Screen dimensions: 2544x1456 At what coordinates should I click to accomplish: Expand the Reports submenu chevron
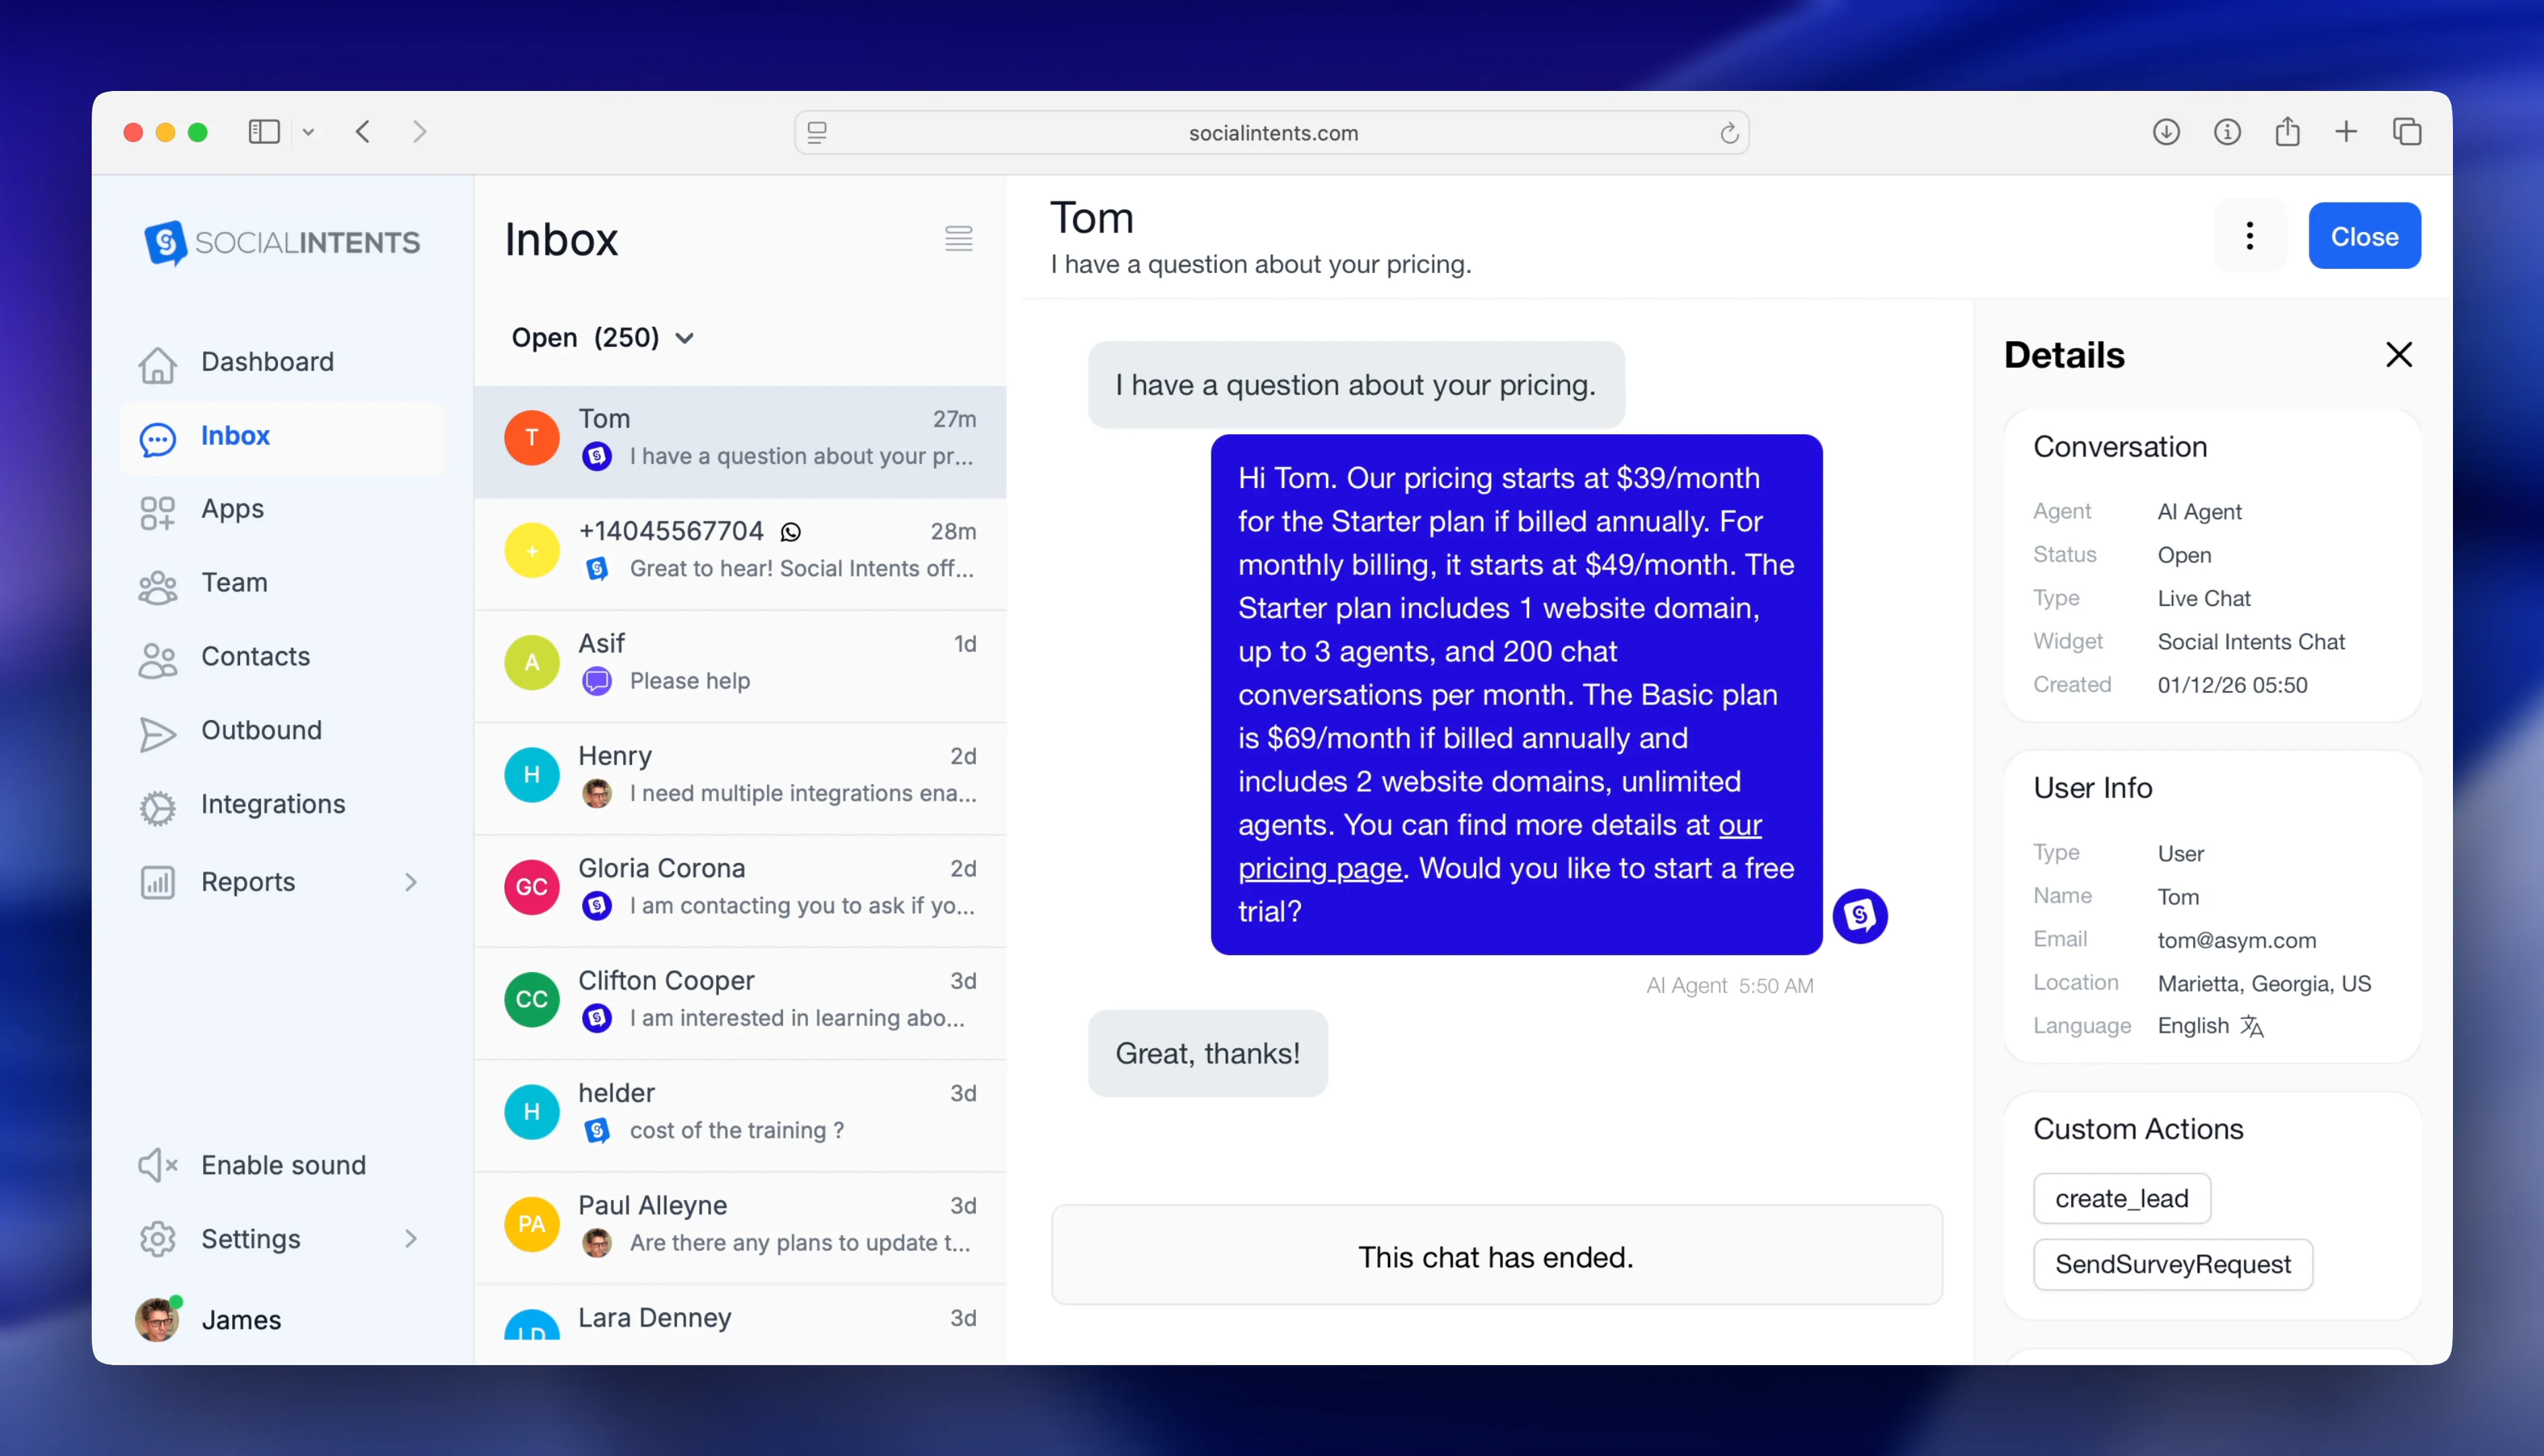coord(411,882)
